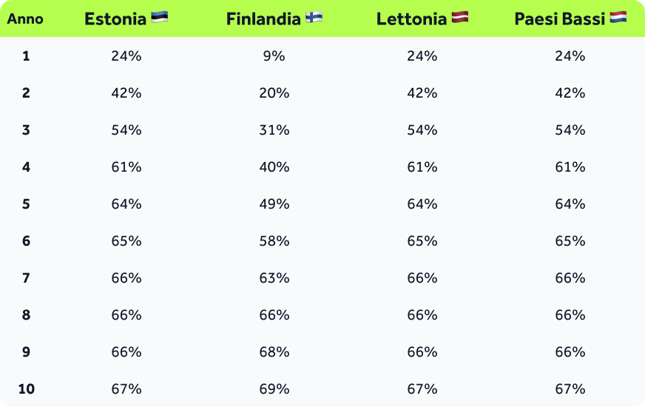Select the Anno column header
This screenshot has height=407, width=645.
(26, 19)
